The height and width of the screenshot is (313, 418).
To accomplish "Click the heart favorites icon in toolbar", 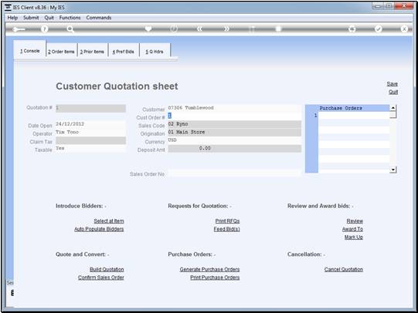I will (x=148, y=29).
